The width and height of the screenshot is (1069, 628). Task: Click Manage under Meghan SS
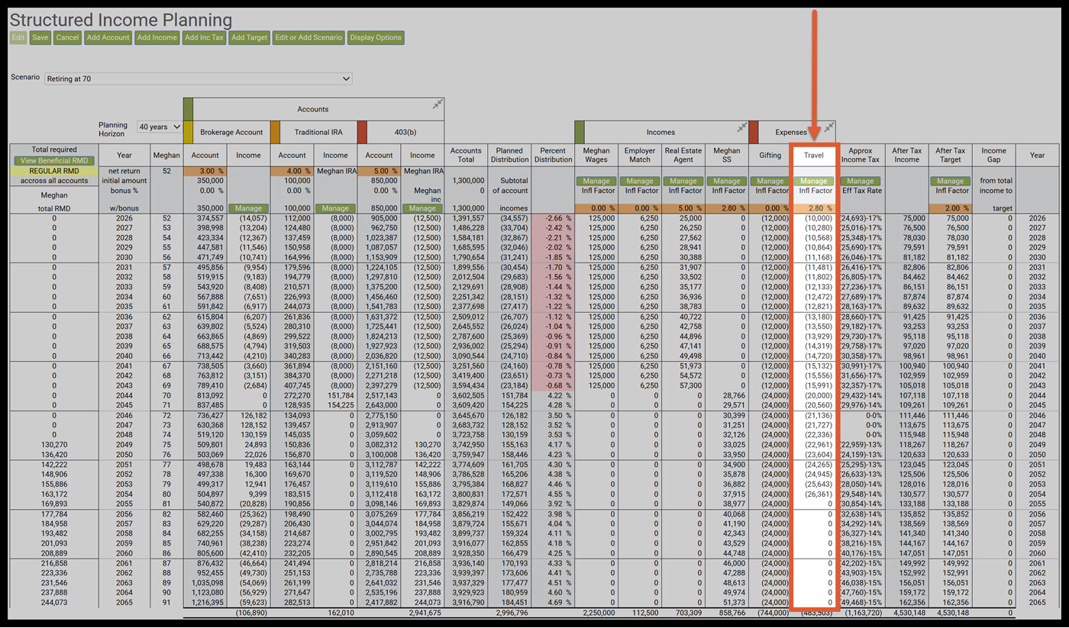point(727,182)
